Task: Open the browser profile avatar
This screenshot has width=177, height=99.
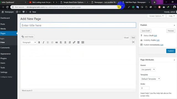Action: (x=175, y=7)
